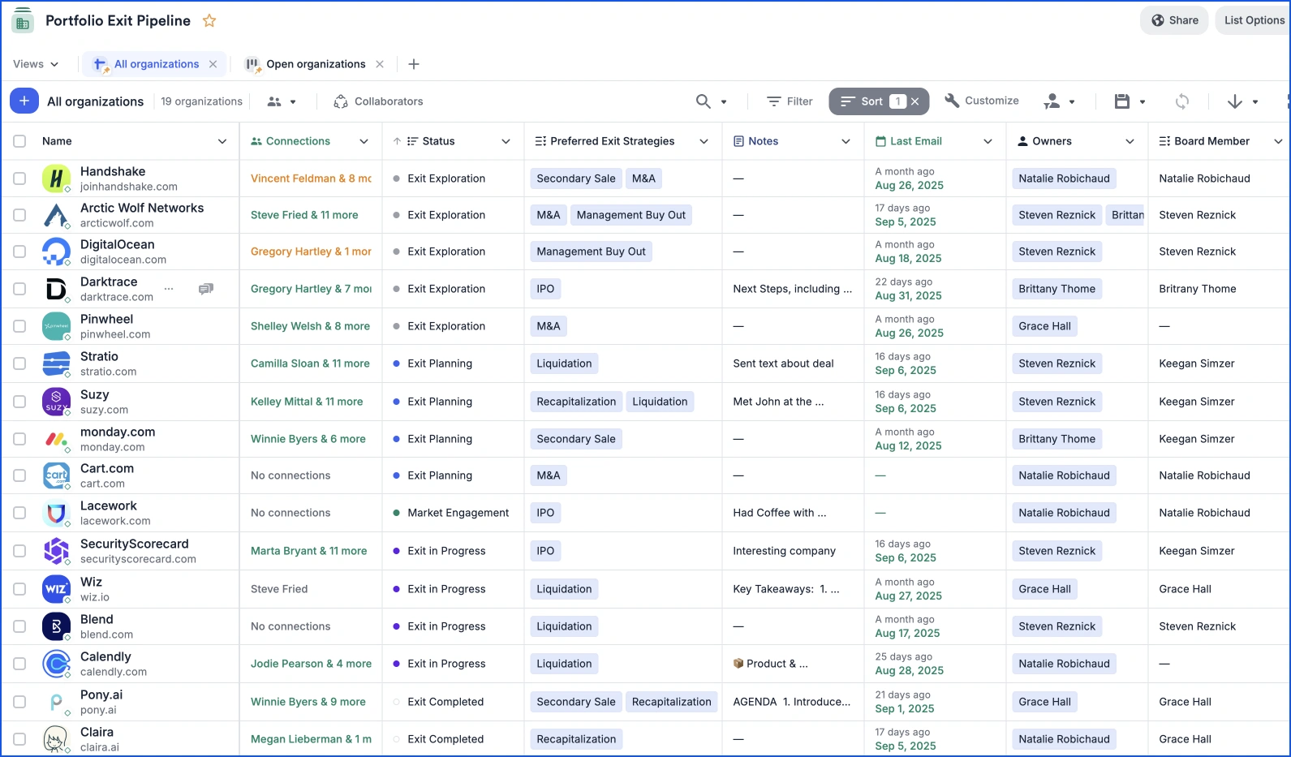
Task: Expand Preferred Exit Strategies column menu
Action: (x=704, y=141)
